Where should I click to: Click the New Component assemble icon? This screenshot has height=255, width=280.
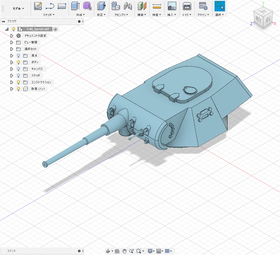(x=116, y=6)
